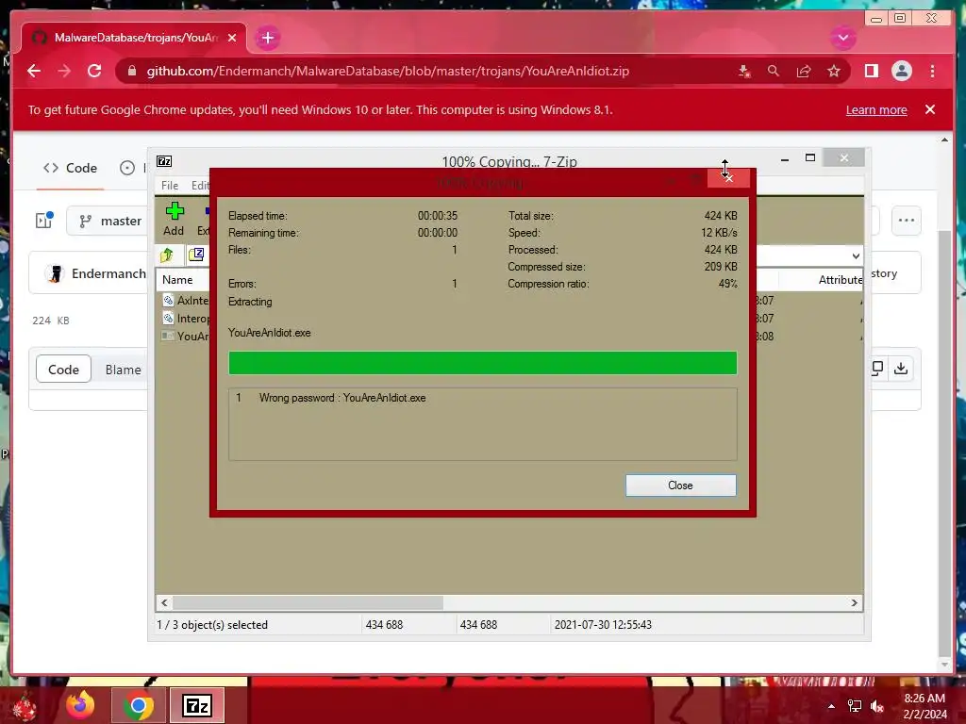The image size is (966, 724).
Task: Open the Chrome profile avatar
Action: 901,72
